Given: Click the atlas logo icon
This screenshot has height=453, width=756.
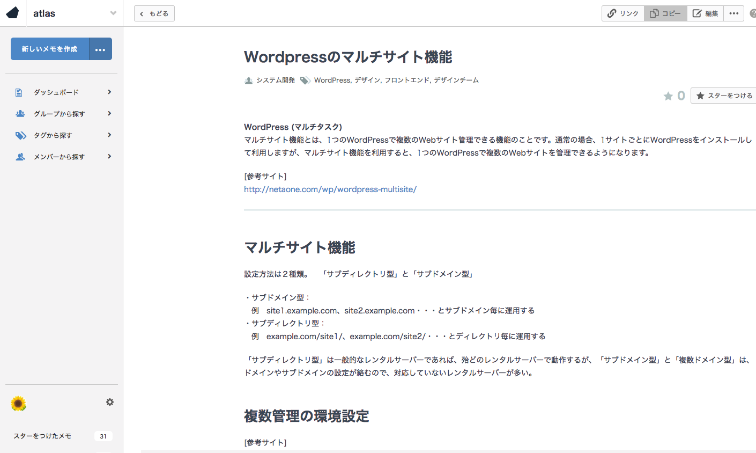Looking at the screenshot, I should pos(12,13).
